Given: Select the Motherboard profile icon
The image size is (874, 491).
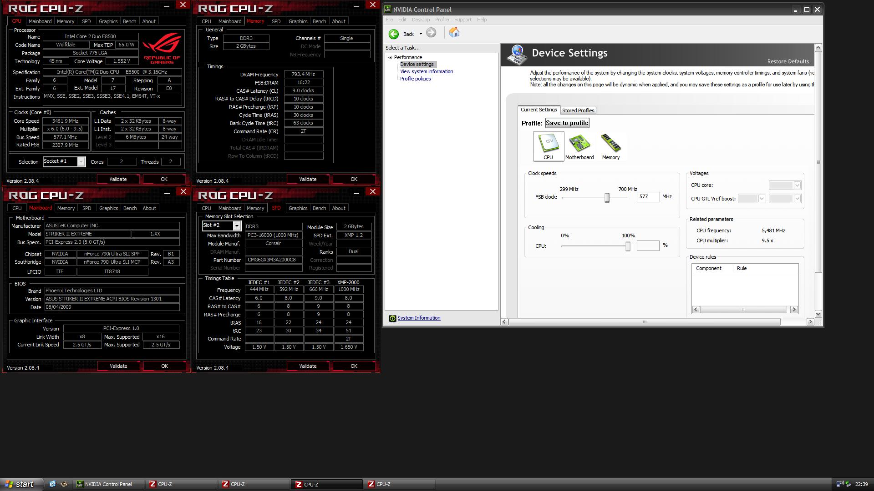Looking at the screenshot, I should [x=579, y=146].
